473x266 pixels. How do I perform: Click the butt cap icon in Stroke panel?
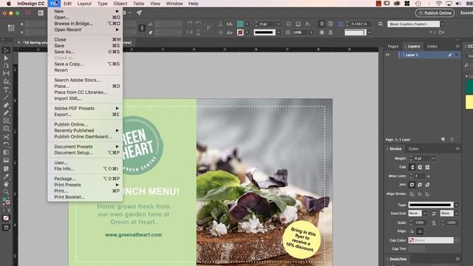pyautogui.click(x=412, y=167)
